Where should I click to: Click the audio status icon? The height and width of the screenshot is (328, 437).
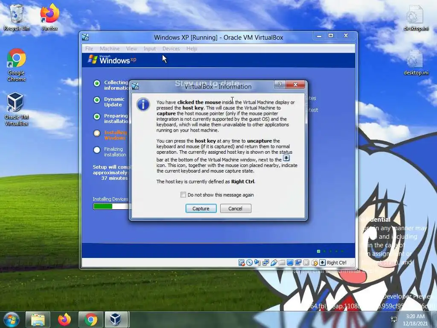257,263
